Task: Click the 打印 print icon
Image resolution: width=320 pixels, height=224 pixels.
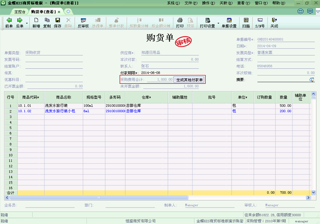Action: tap(180, 20)
